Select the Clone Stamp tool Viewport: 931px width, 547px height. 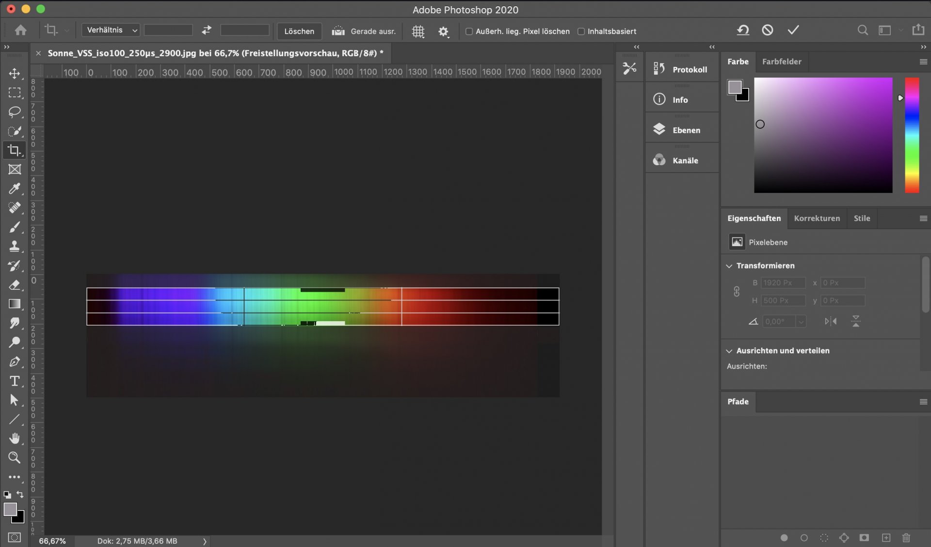[x=15, y=246]
